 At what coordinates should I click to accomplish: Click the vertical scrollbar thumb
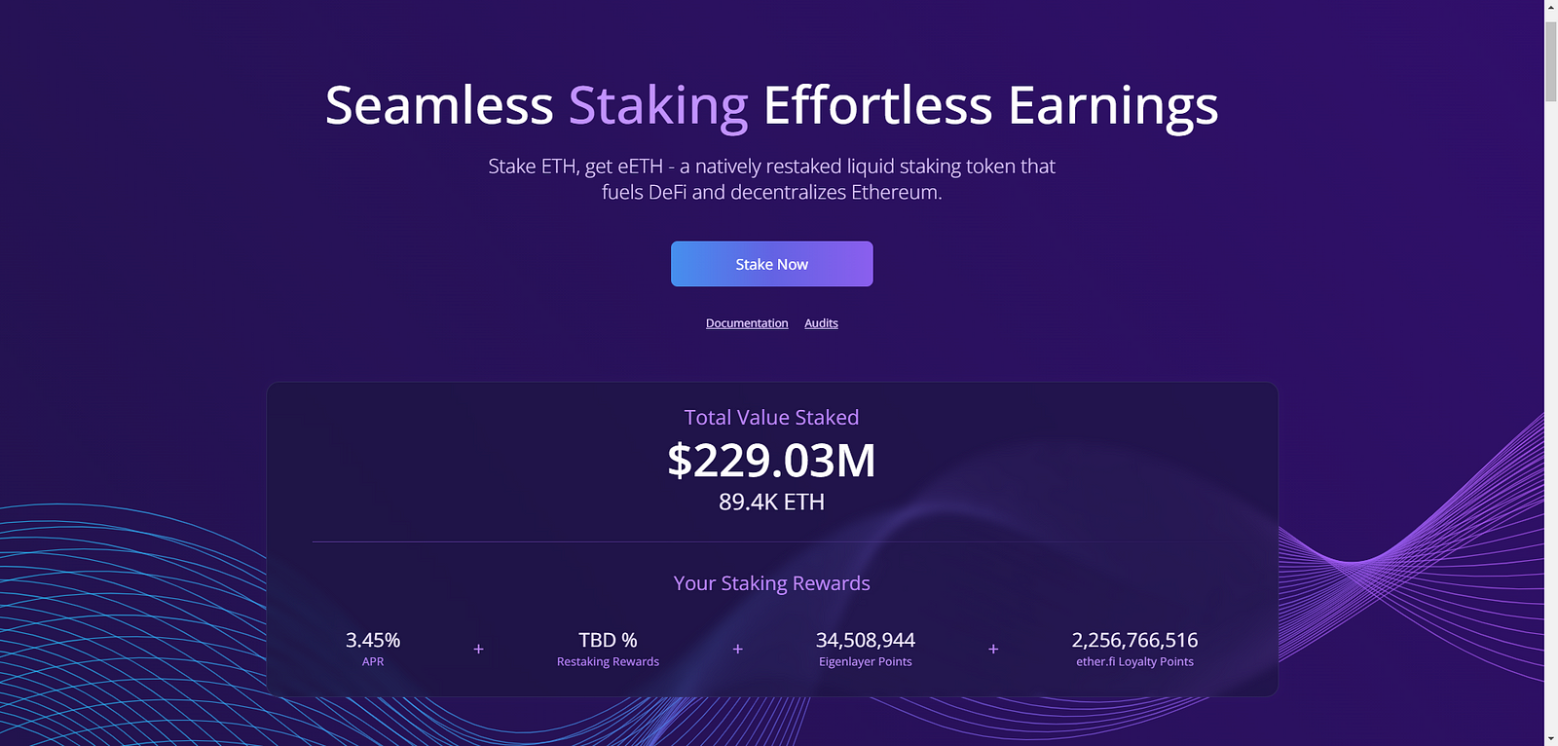click(1550, 58)
